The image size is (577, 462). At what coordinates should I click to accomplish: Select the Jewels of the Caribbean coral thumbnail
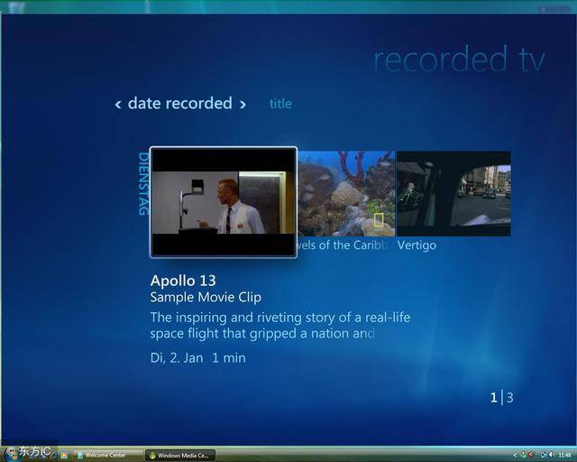coord(346,194)
